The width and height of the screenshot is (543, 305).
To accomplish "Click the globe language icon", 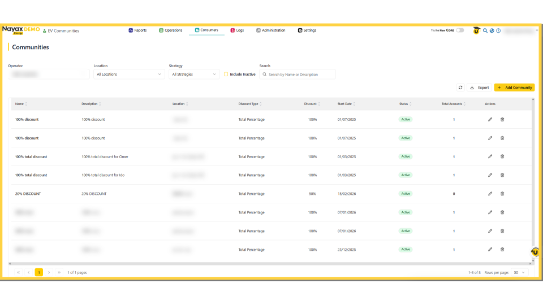I will [492, 30].
